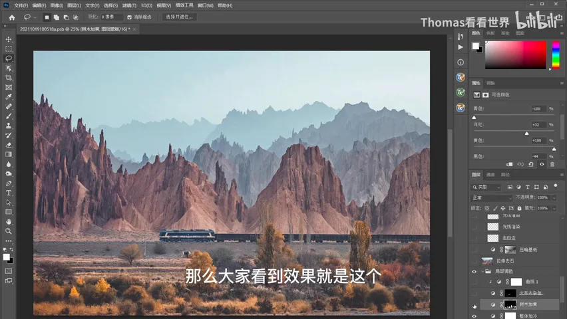The width and height of the screenshot is (567, 319).
Task: Open the layer filter type dropdown
Action: (x=486, y=187)
